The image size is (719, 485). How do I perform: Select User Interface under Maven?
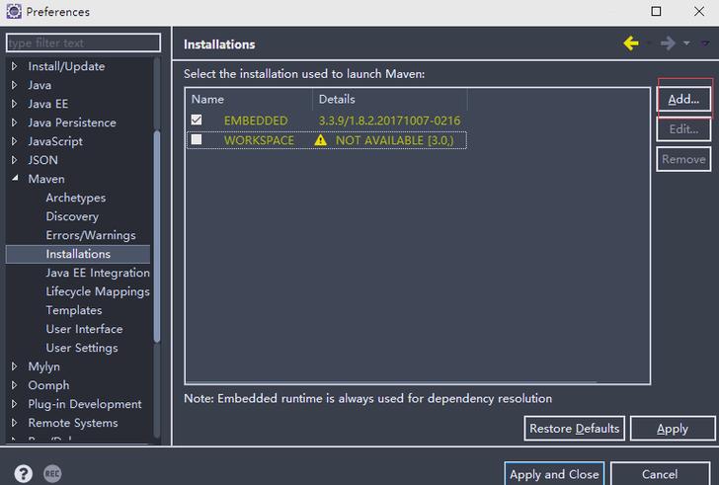(84, 329)
